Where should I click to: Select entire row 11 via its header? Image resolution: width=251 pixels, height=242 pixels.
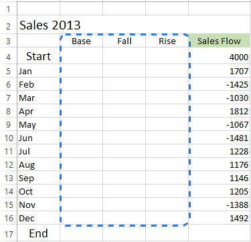[8, 151]
